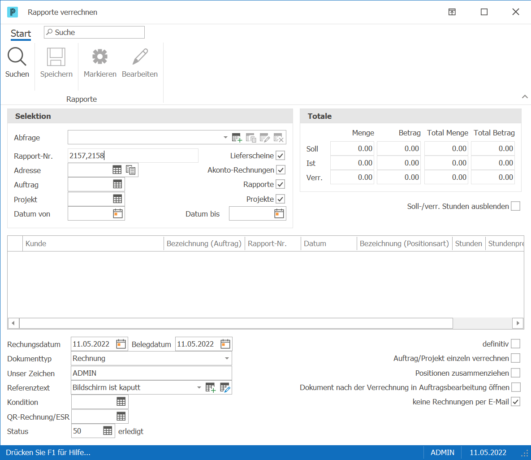Tick the definitiv checkbox
Image resolution: width=531 pixels, height=460 pixels.
click(x=515, y=344)
